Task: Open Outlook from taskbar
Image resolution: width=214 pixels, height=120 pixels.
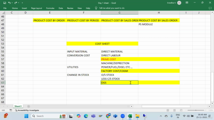Action: (x=115, y=116)
